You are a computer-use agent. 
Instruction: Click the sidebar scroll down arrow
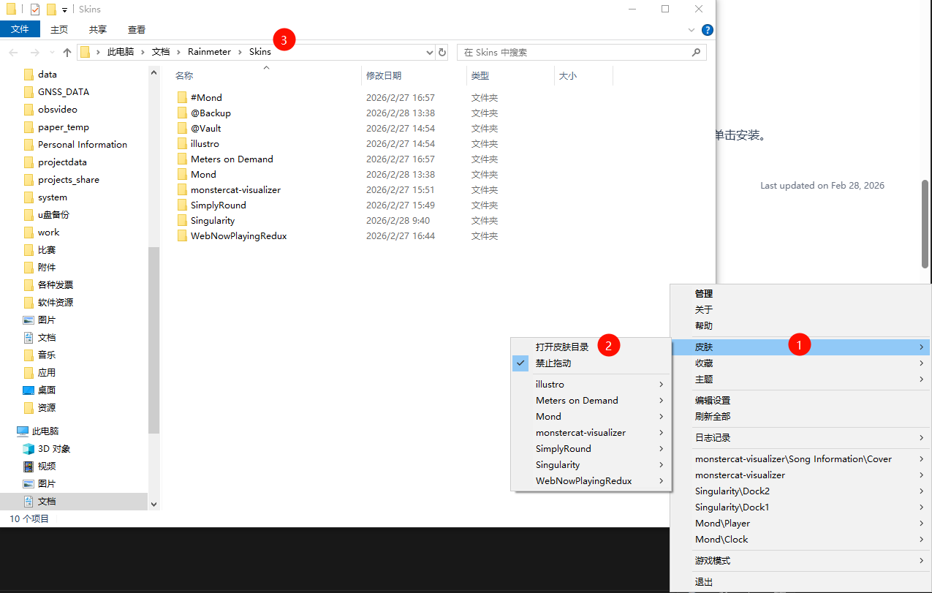pyautogui.click(x=154, y=504)
